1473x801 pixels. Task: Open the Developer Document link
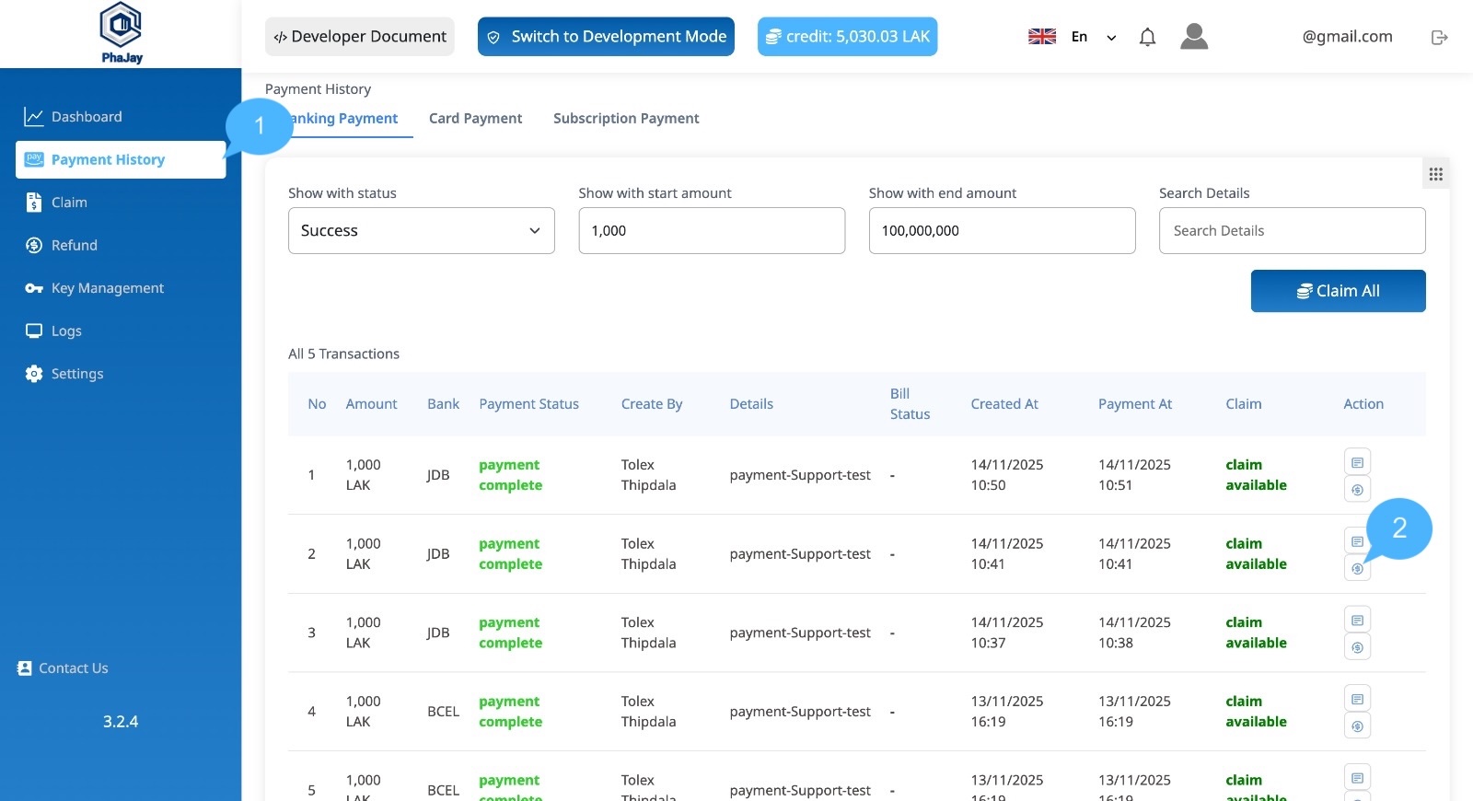click(x=360, y=37)
